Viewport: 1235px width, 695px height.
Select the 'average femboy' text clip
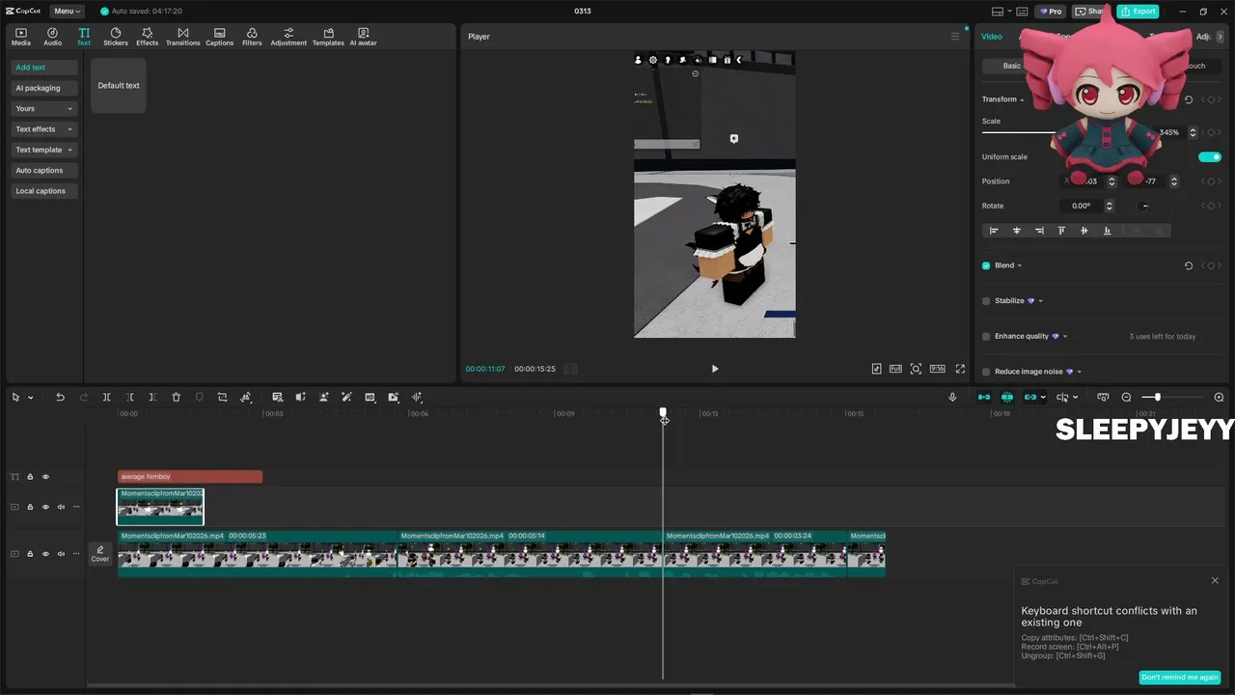pos(190,477)
